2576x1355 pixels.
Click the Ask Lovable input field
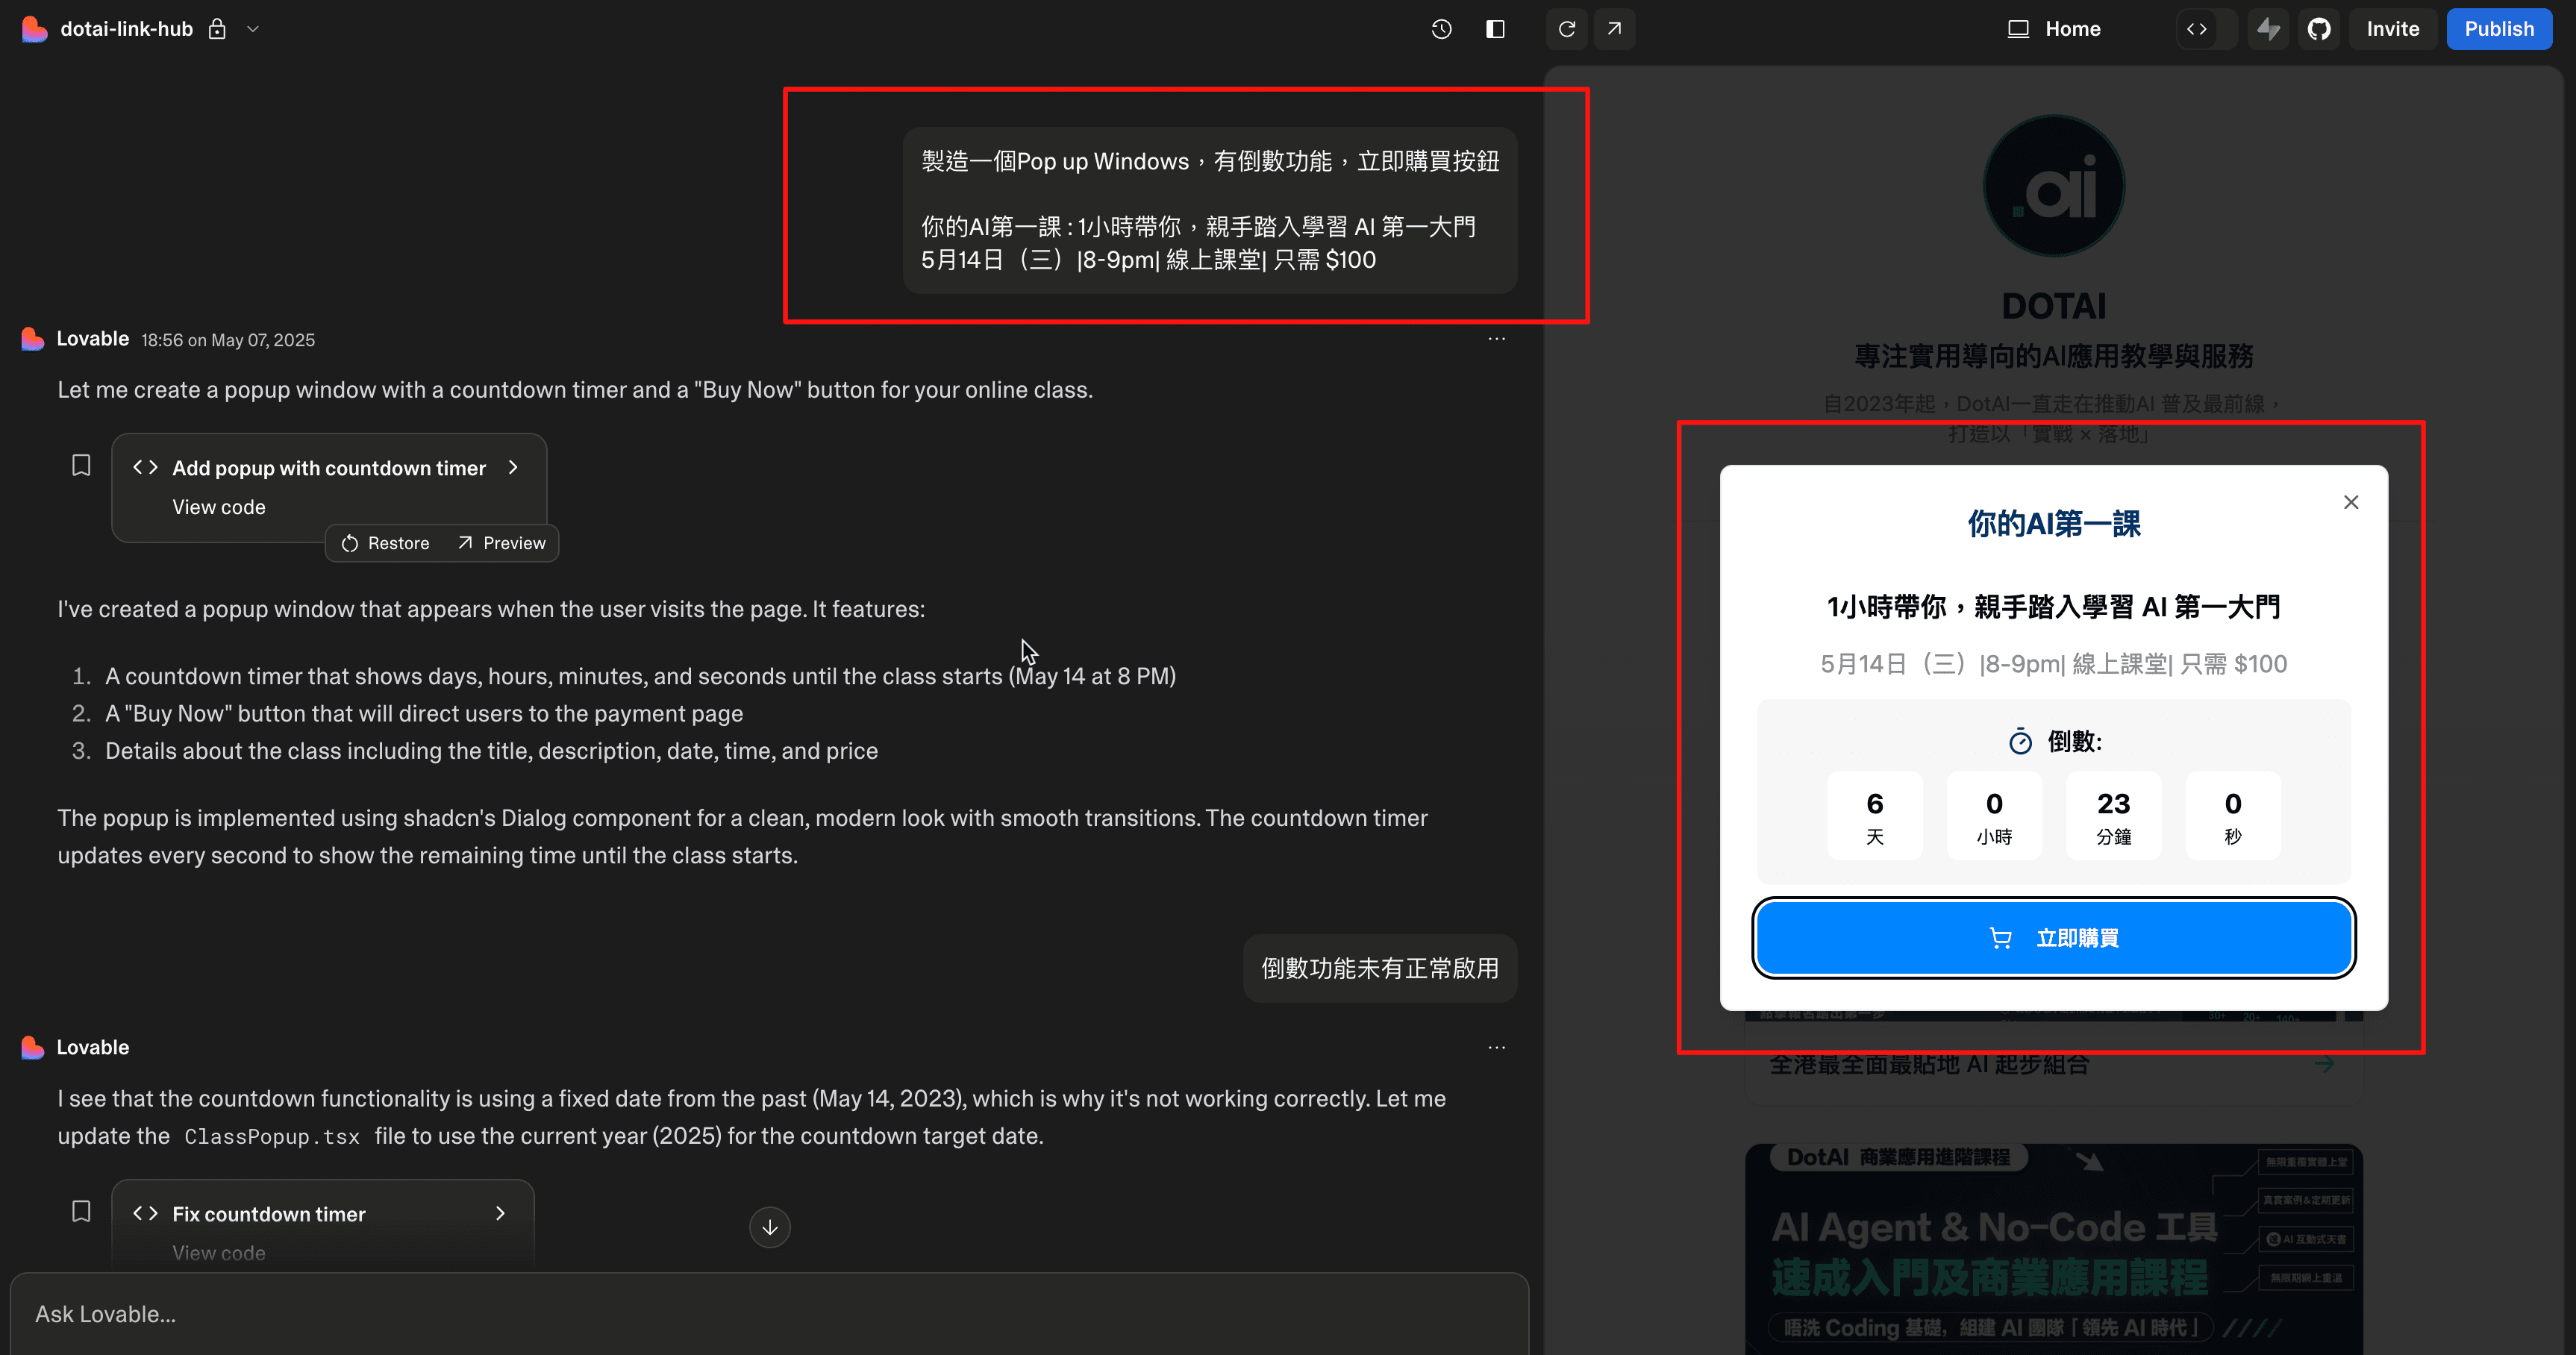pyautogui.click(x=769, y=1314)
